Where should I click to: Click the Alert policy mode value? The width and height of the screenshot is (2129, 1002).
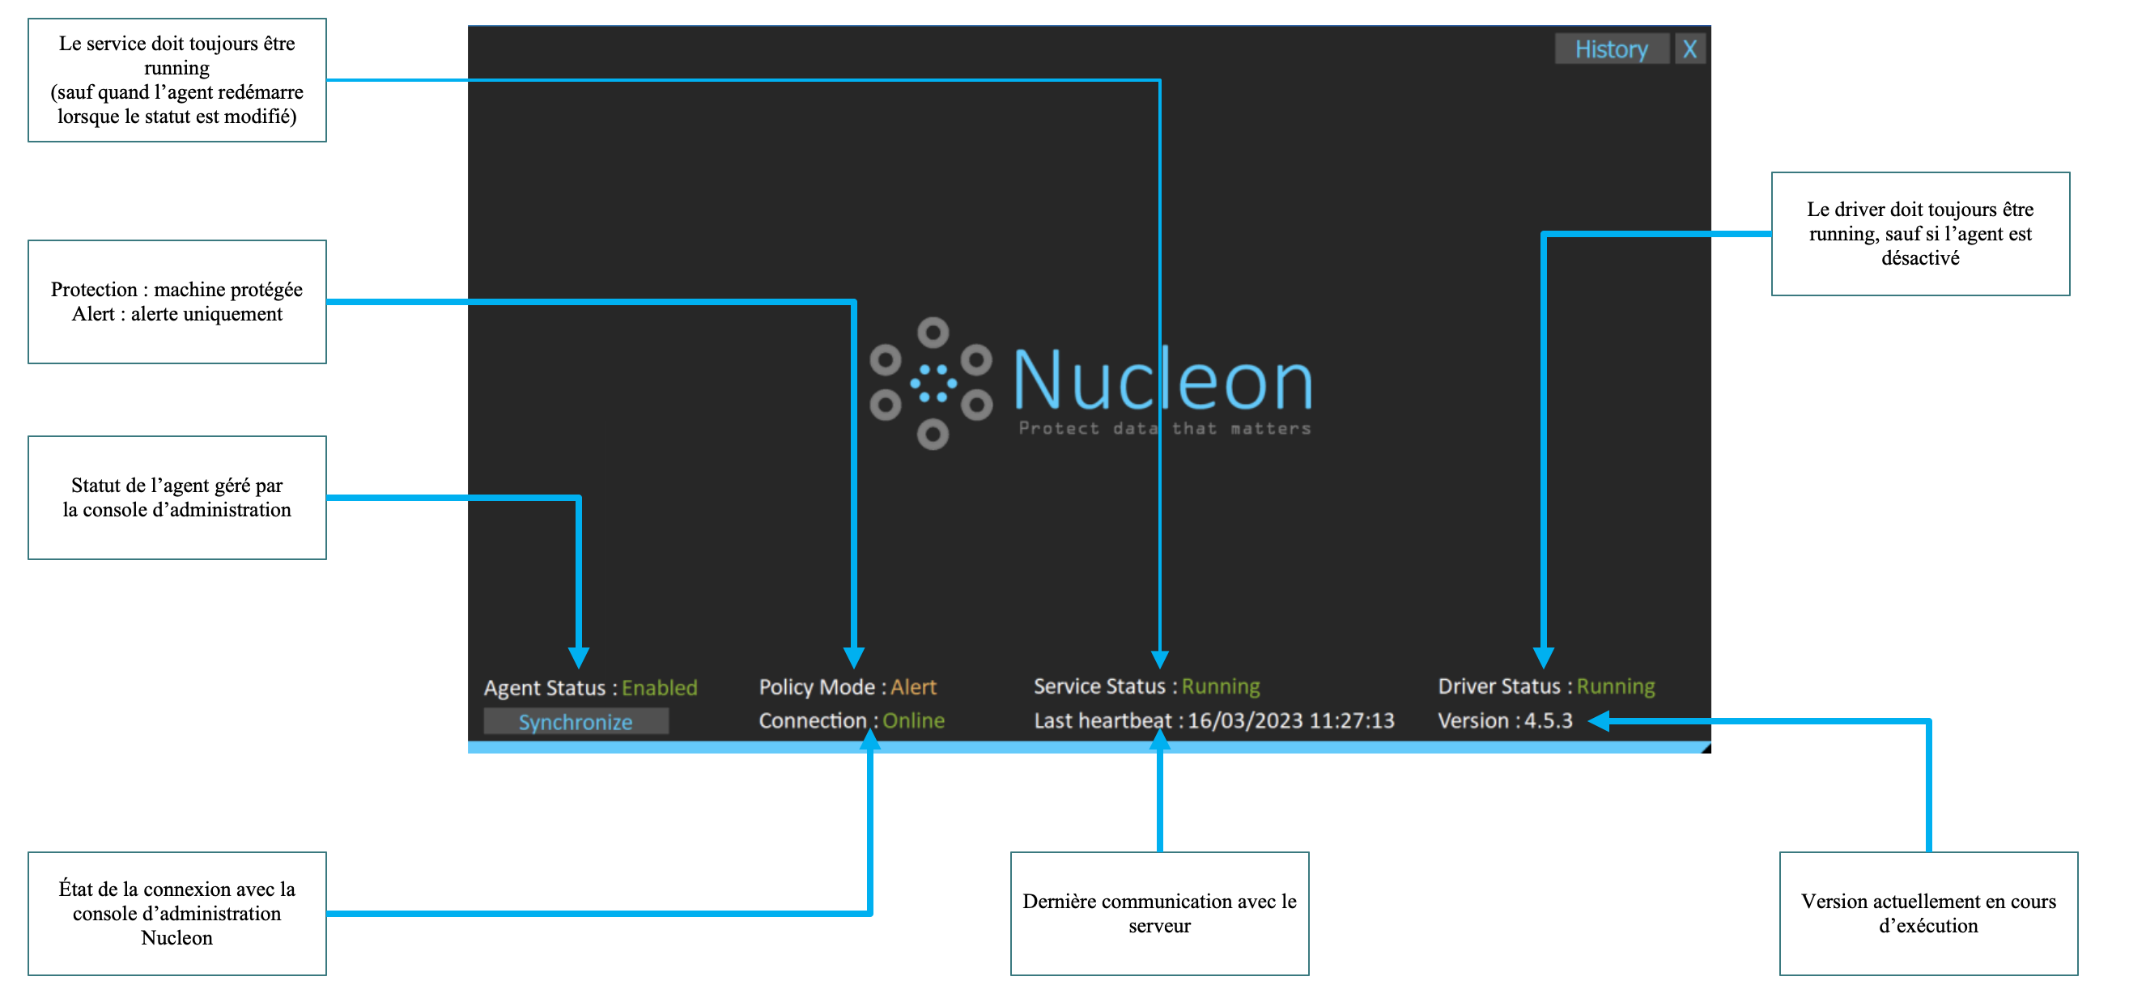point(913,686)
